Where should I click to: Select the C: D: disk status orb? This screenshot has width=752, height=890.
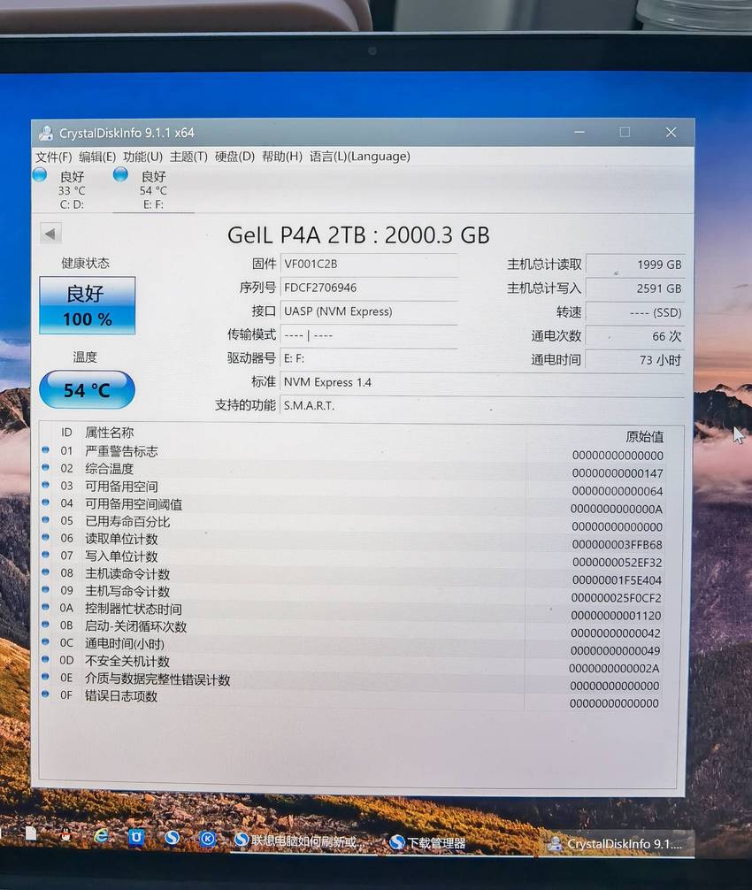click(40, 175)
